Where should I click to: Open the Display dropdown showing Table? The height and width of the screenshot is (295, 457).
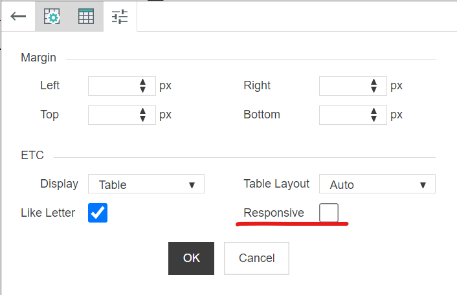pos(146,184)
